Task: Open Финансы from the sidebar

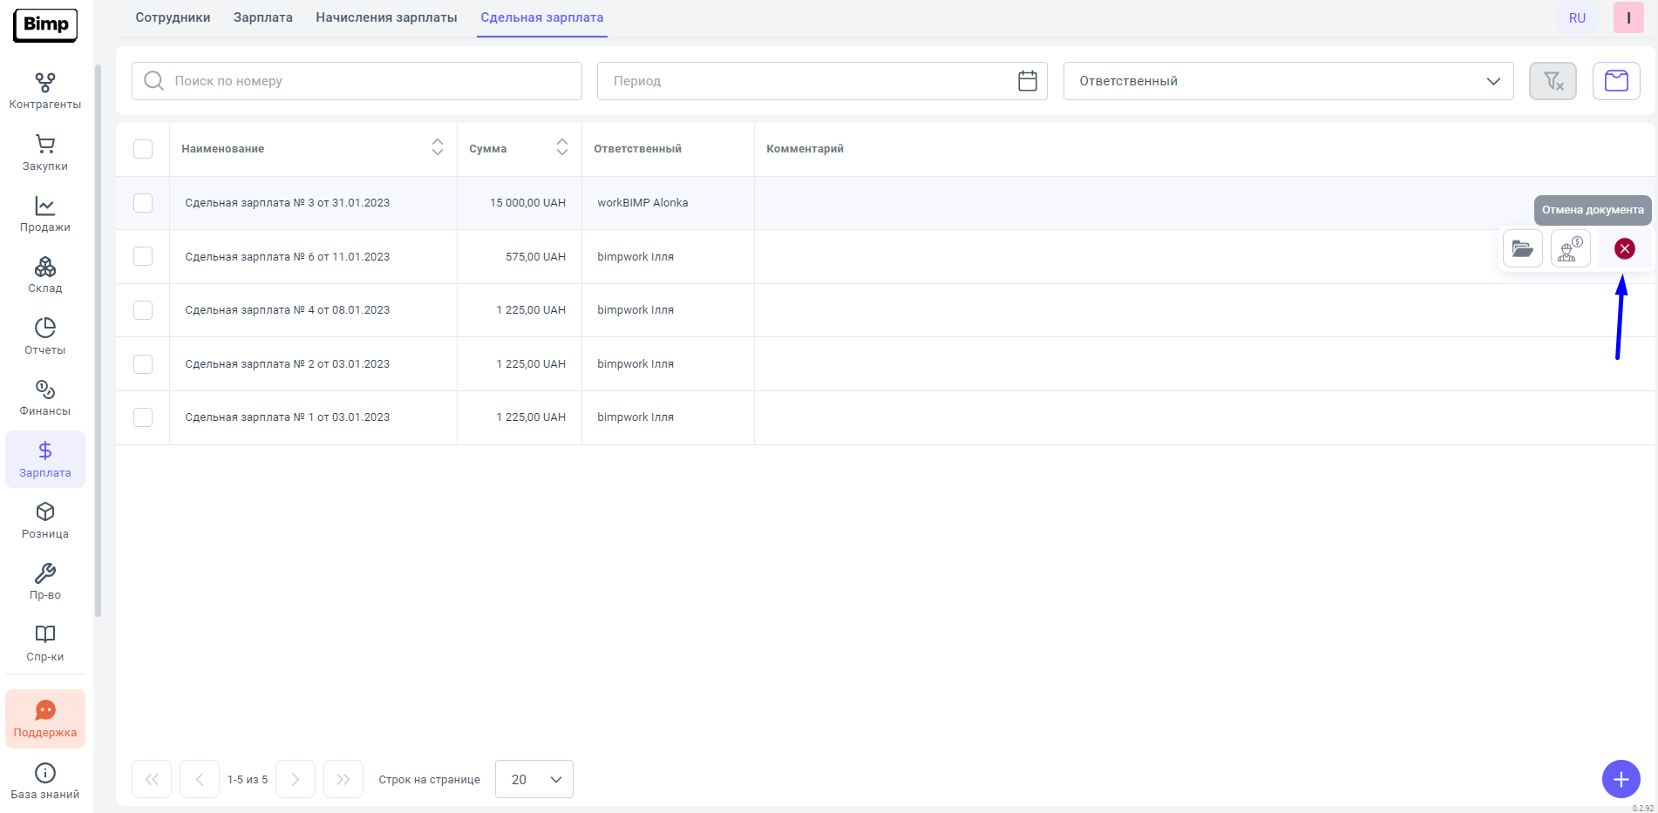Action: [45, 397]
